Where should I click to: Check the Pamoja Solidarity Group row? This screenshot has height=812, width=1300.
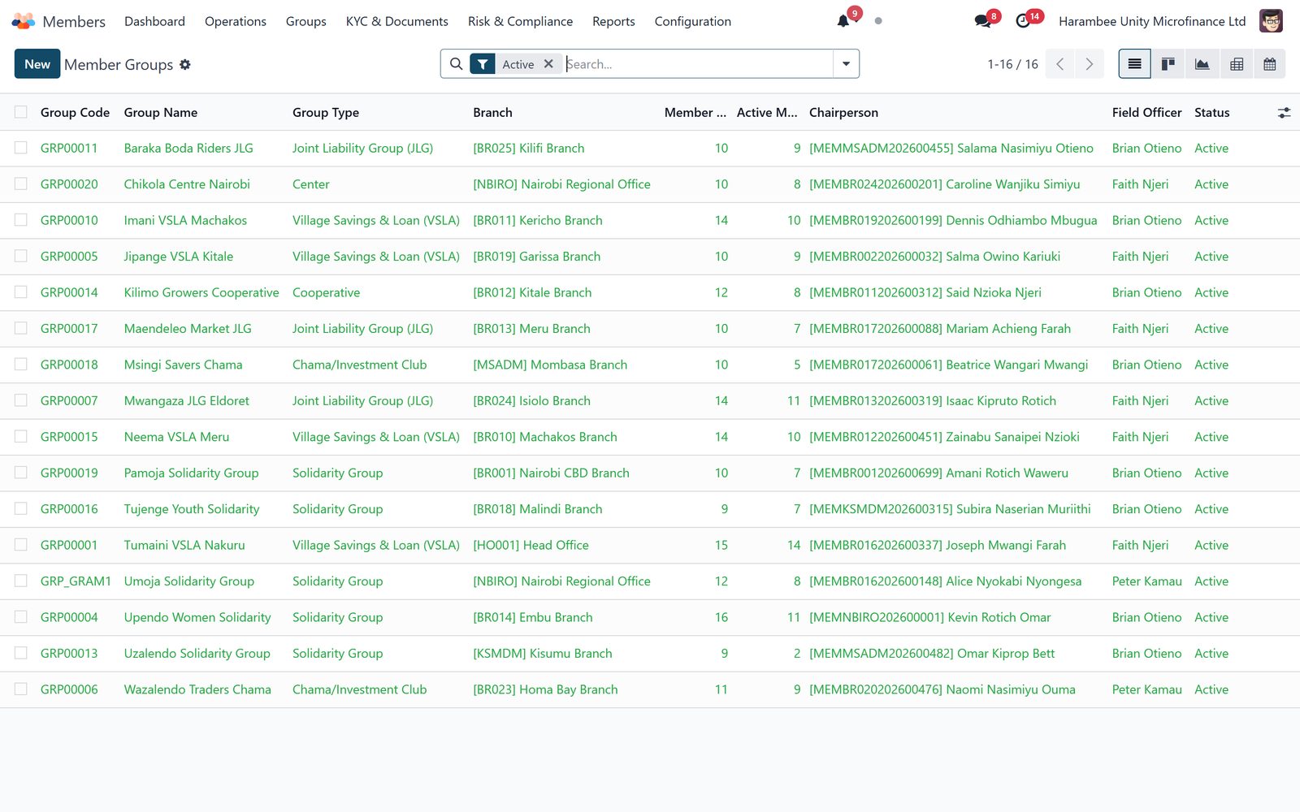21,473
